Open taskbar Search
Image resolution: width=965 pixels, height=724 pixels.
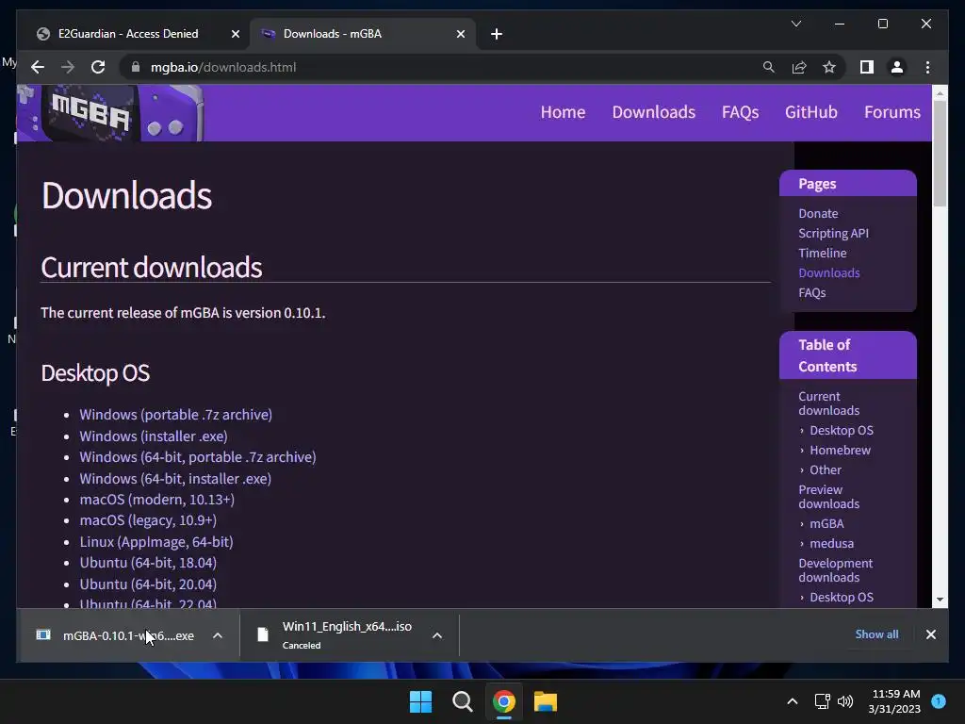462,701
